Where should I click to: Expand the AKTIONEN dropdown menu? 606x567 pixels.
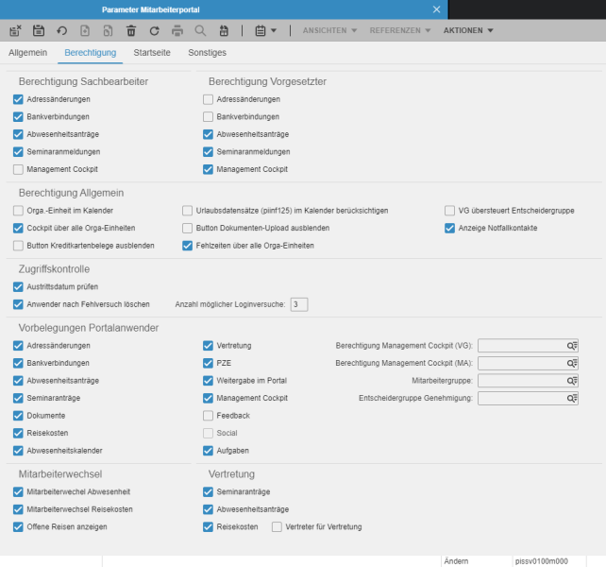click(x=468, y=30)
